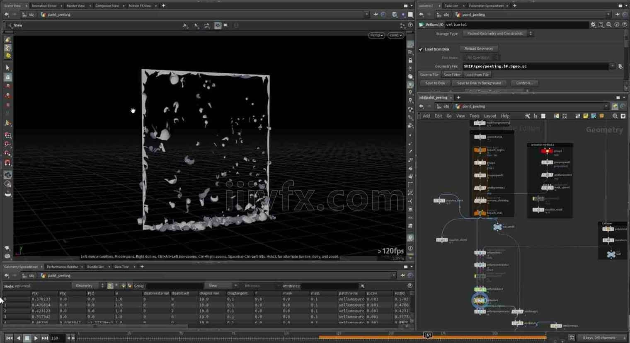Screen dimensions: 630x343
Task: Click the scene view back arrow
Action: click(6, 14)
